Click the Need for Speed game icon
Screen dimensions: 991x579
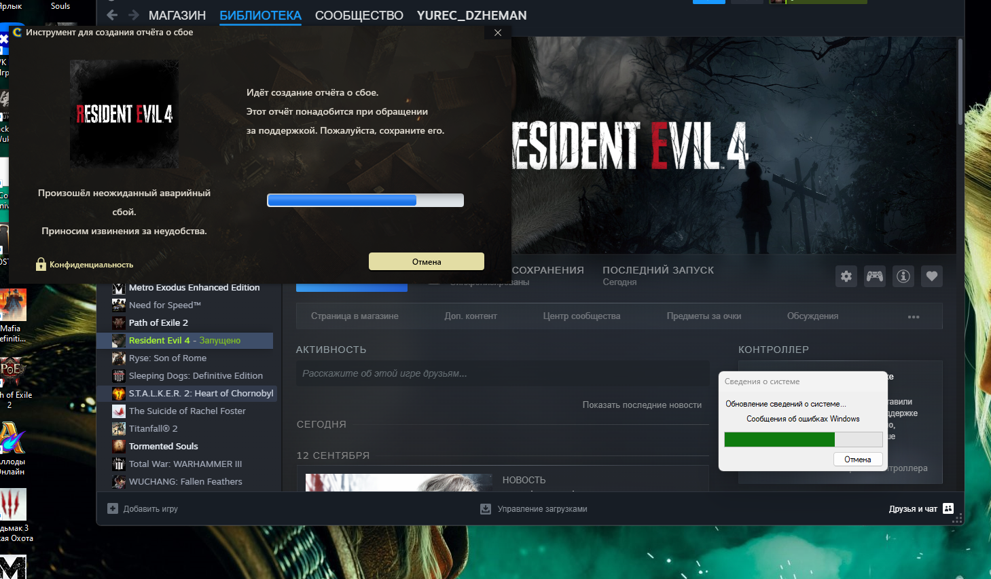click(x=119, y=305)
